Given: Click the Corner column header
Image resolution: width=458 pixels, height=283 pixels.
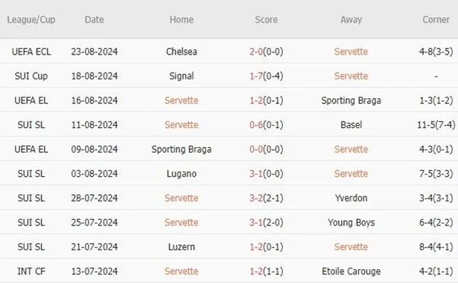Looking at the screenshot, I should [x=435, y=20].
